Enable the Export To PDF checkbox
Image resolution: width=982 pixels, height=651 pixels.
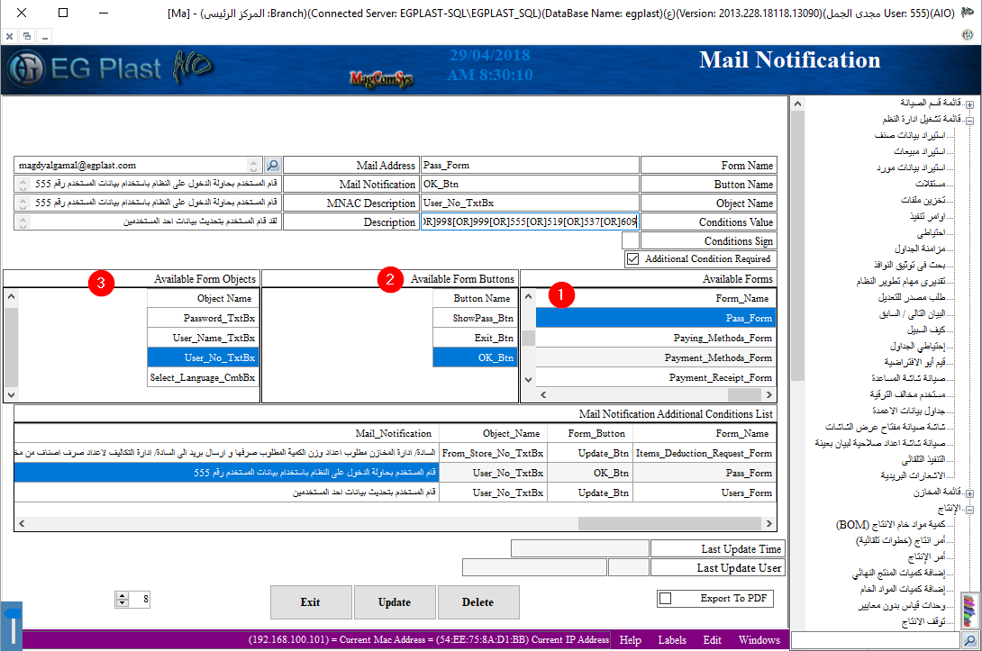(x=666, y=599)
